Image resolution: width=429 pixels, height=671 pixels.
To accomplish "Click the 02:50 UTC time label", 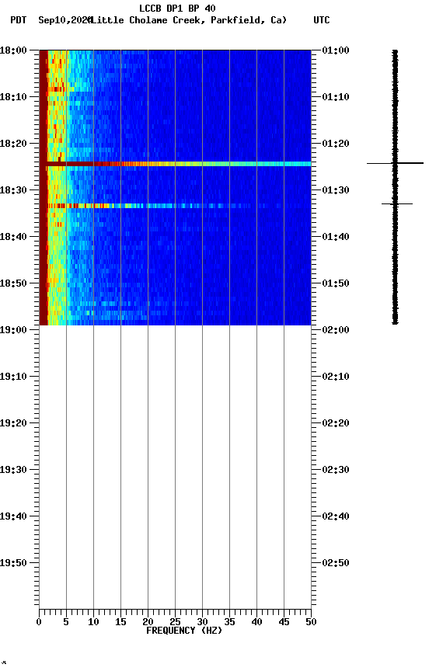I will 336,563.
